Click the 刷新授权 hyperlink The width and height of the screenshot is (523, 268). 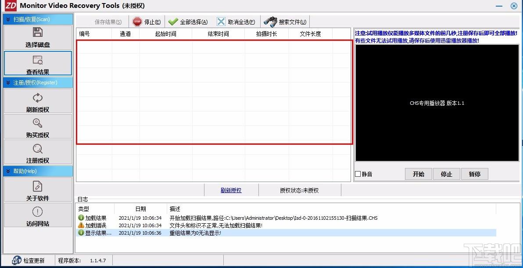[231, 190]
